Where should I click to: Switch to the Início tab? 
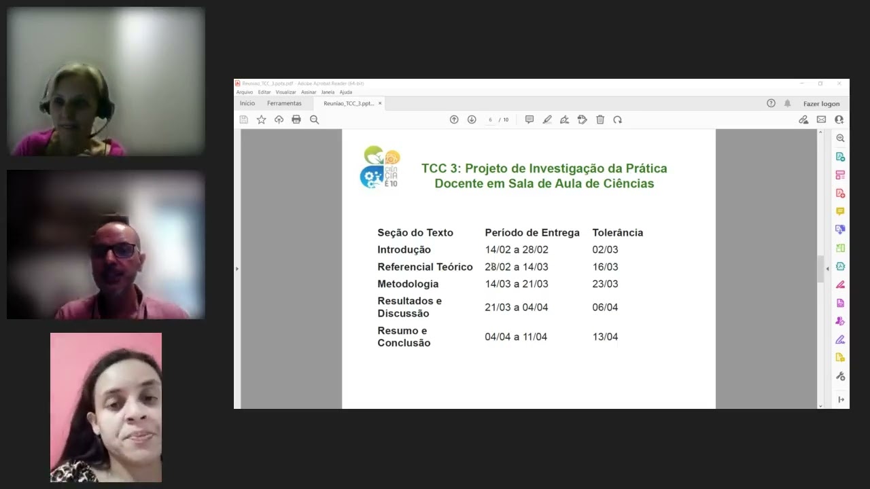coord(247,103)
